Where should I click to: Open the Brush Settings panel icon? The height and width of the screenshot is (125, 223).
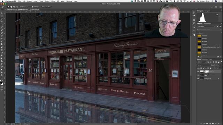194,27
